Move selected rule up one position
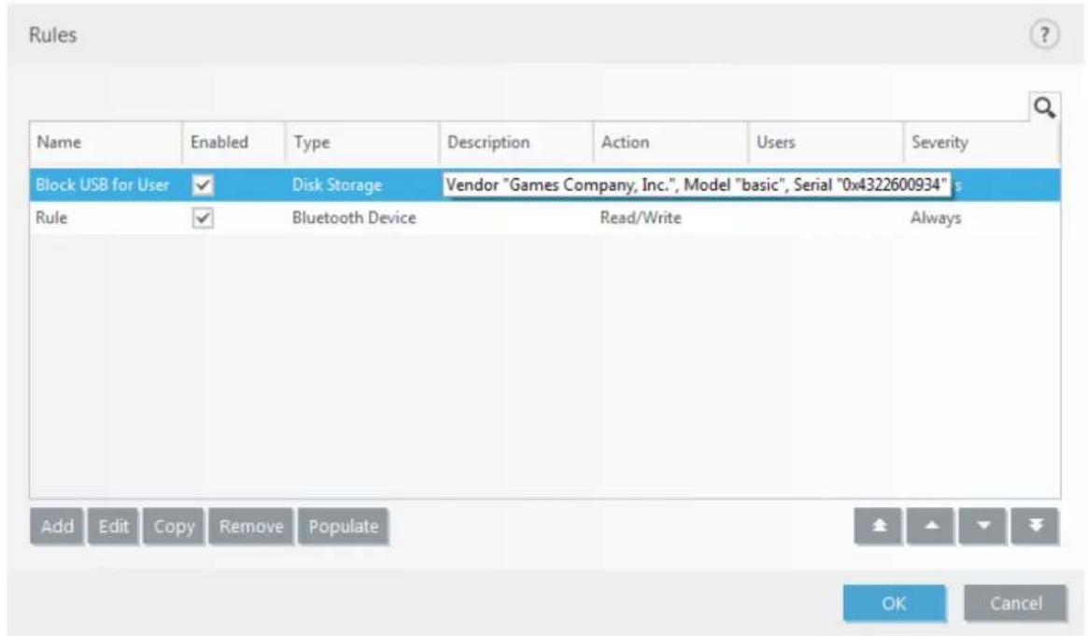Image resolution: width=1088 pixels, height=636 pixels. pos(930,526)
